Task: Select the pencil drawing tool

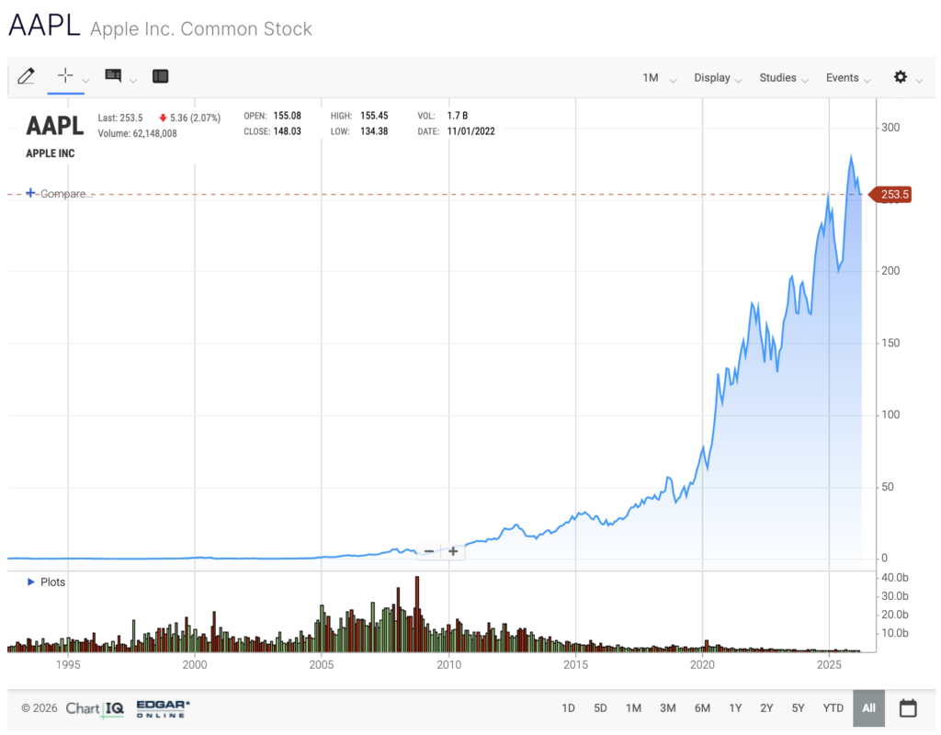Action: (x=26, y=76)
